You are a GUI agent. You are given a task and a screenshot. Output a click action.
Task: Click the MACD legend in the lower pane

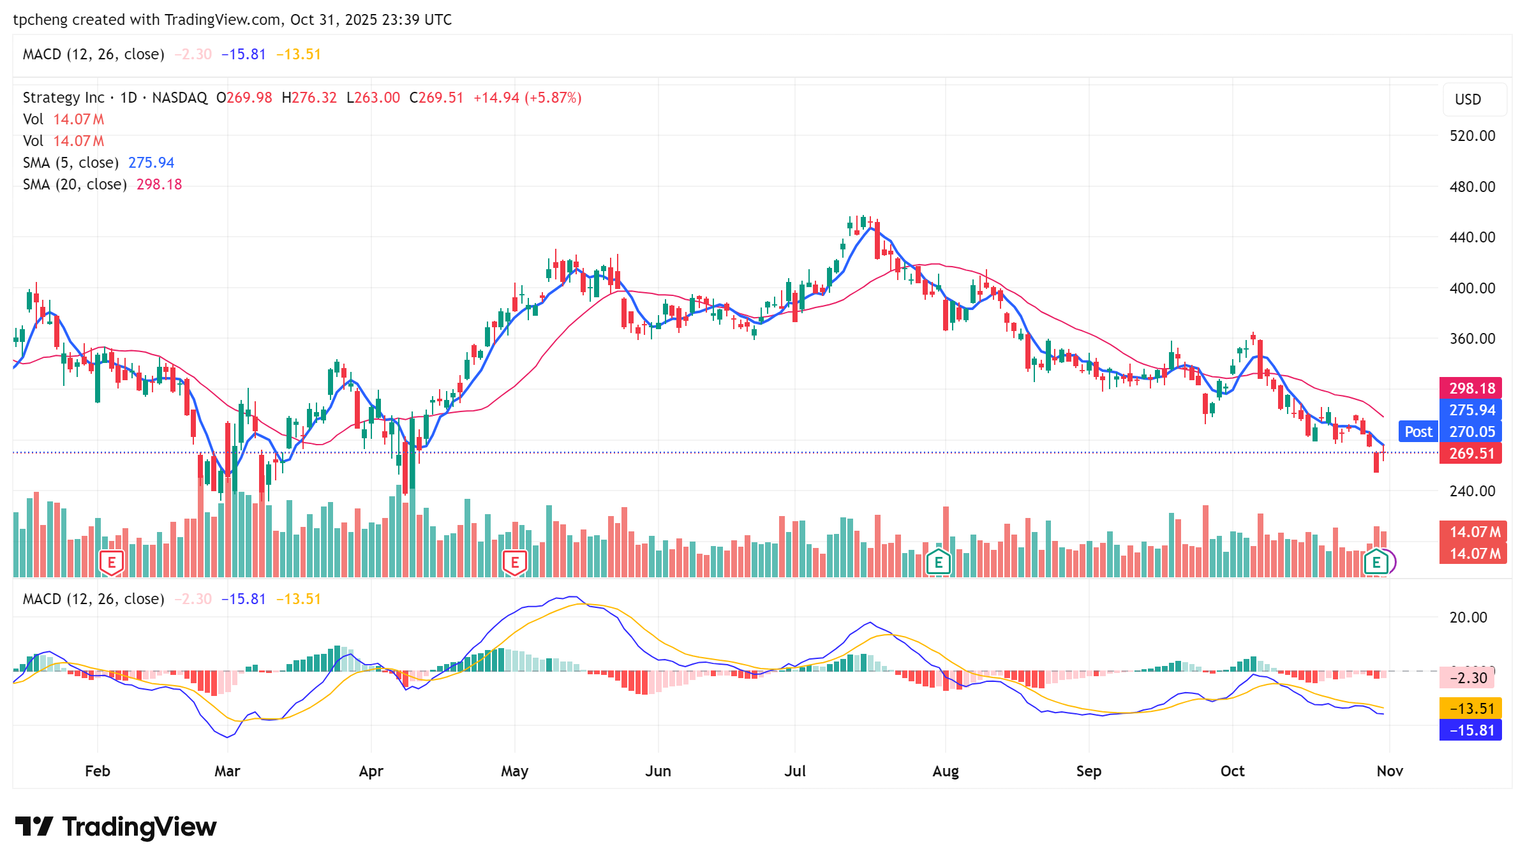(93, 599)
